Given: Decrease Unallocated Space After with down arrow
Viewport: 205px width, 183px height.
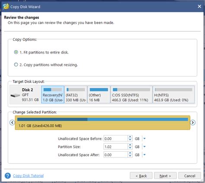Looking at the screenshot, I should (130, 156).
